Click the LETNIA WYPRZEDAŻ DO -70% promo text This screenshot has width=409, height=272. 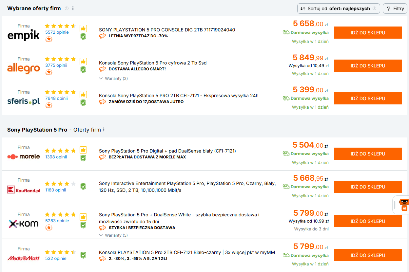point(138,36)
